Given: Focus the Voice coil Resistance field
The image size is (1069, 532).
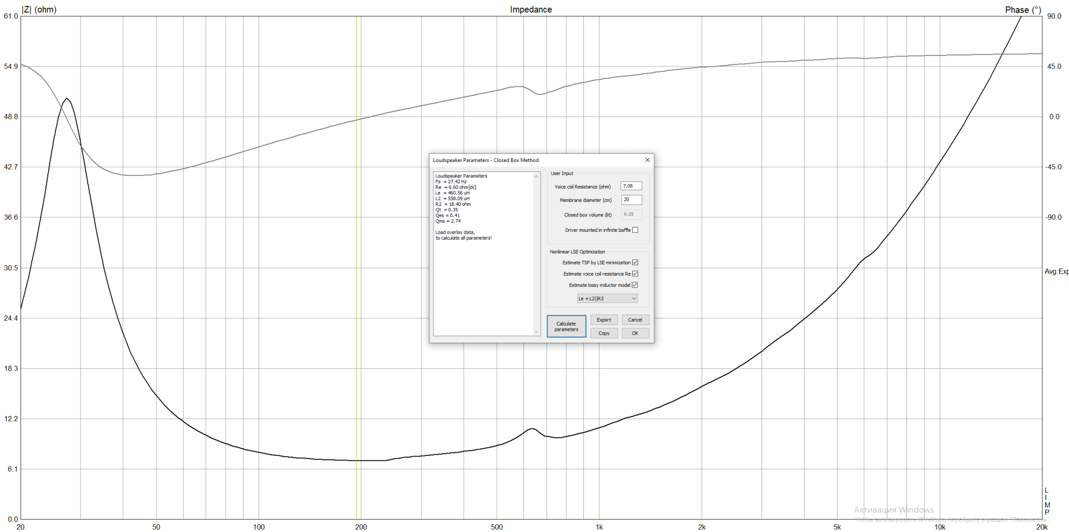Looking at the screenshot, I should 631,186.
